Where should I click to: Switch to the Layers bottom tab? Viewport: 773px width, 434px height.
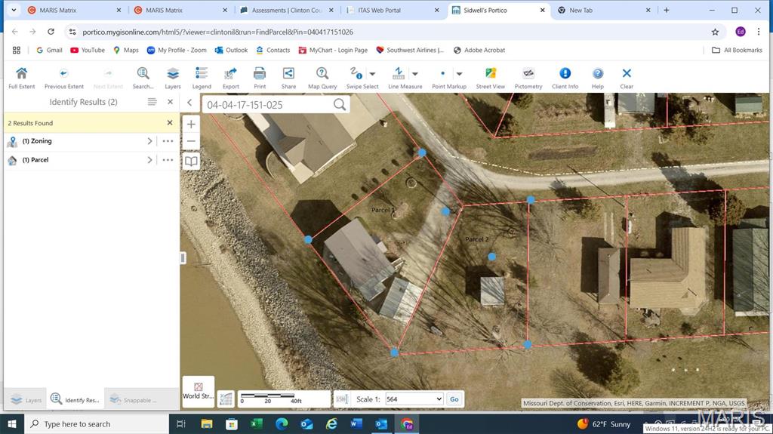pyautogui.click(x=26, y=400)
